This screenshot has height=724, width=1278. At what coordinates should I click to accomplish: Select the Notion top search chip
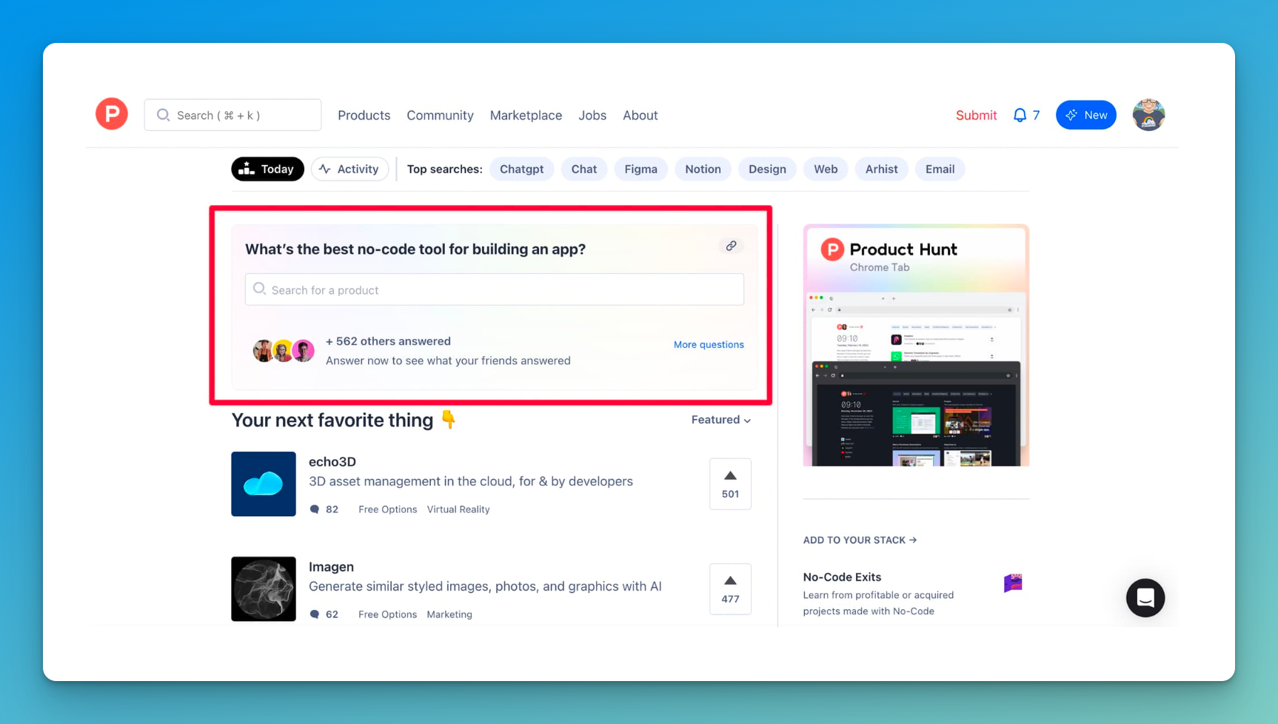coord(703,169)
